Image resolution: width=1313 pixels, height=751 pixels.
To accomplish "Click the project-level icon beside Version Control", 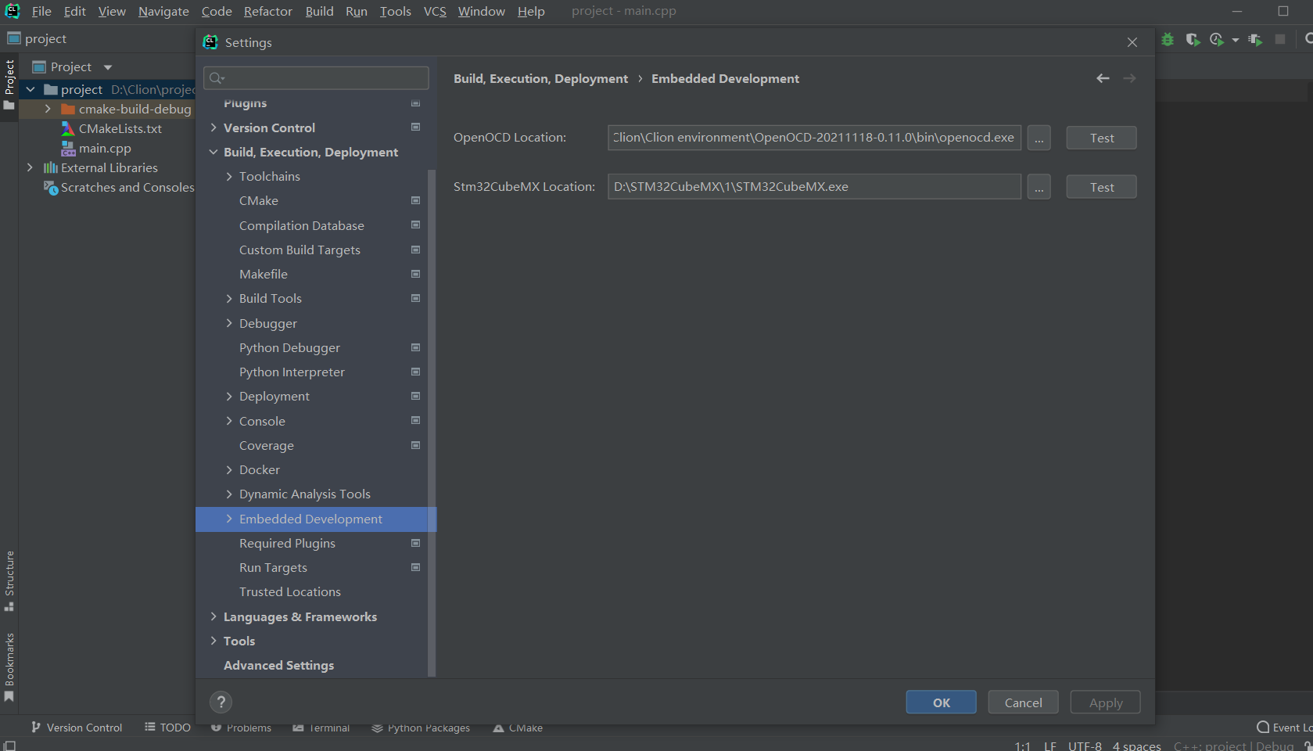I will (416, 127).
